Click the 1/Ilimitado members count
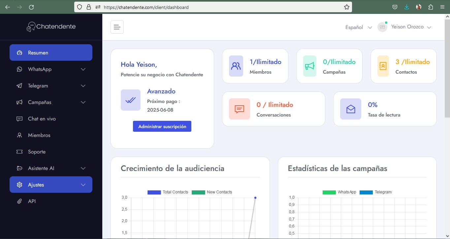The height and width of the screenshot is (239, 450). point(266,62)
